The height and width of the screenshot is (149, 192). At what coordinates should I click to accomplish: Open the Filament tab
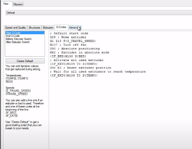[x=18, y=4]
